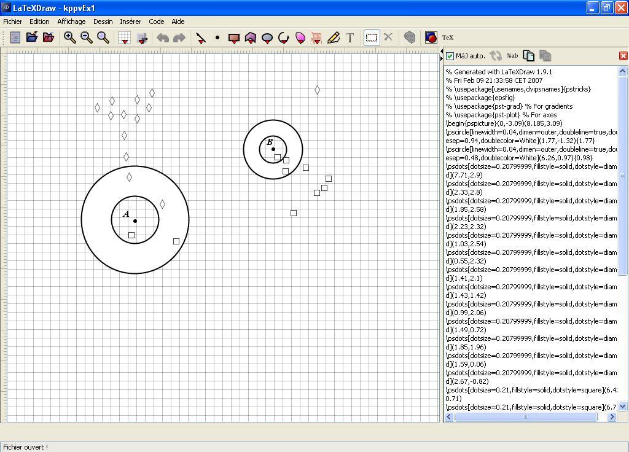Click the code panel scroll left arrow
The image size is (629, 452).
(449, 417)
